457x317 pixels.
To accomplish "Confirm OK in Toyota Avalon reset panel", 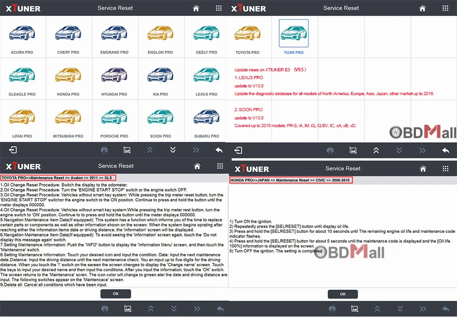I will (x=116, y=294).
